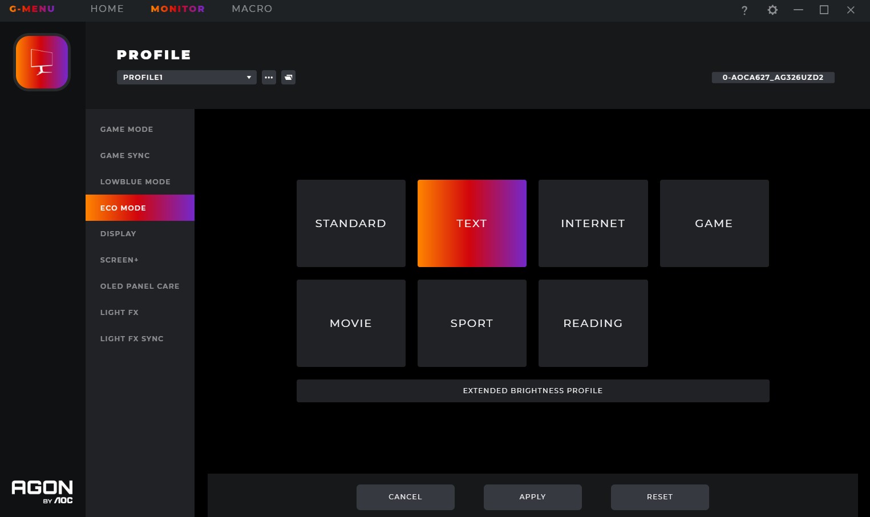This screenshot has width=870, height=517.
Task: Close the G-Menu window
Action: pyautogui.click(x=851, y=10)
